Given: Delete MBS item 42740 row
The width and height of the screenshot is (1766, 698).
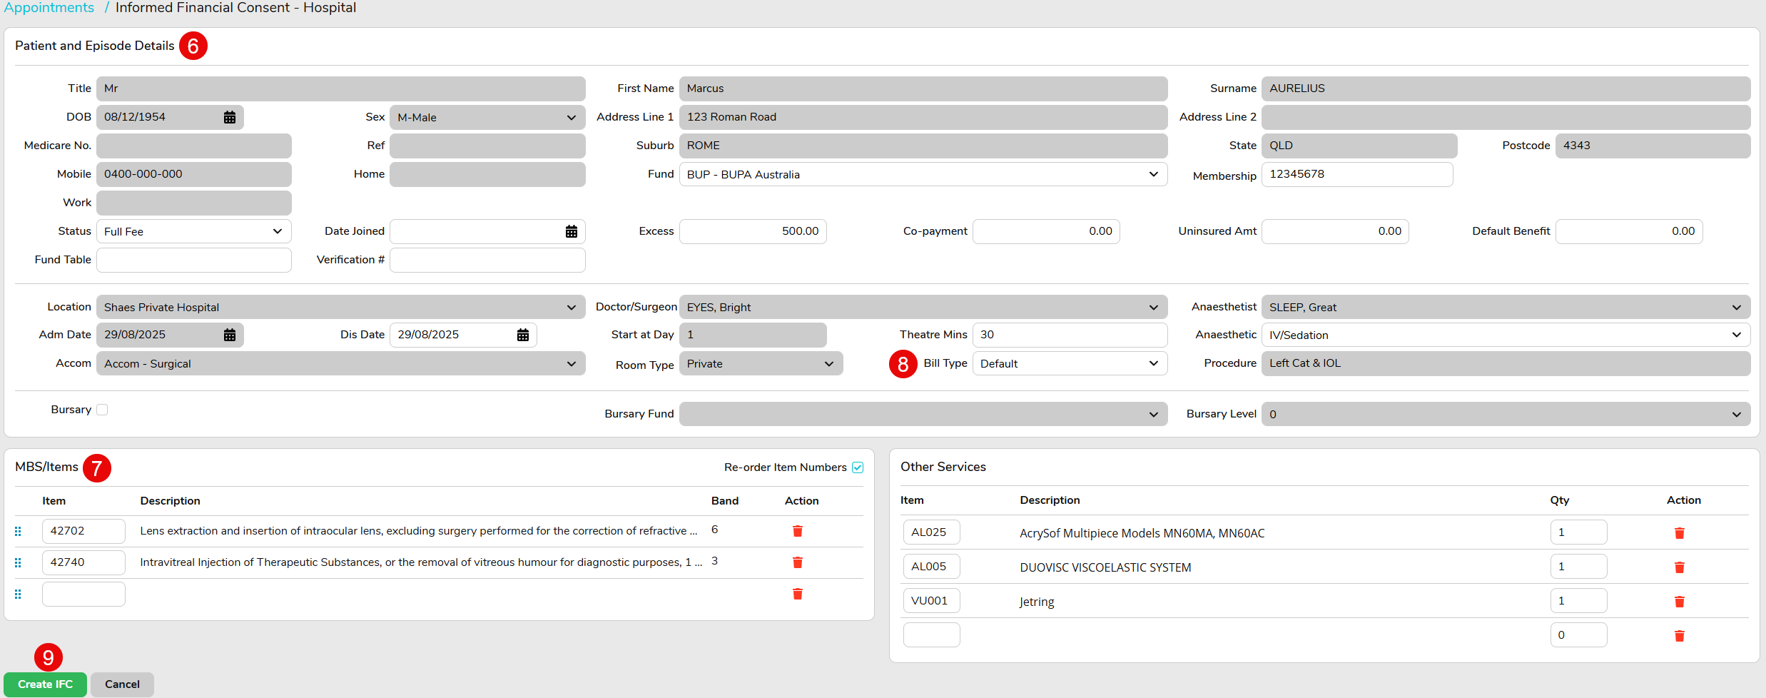Looking at the screenshot, I should (797, 562).
